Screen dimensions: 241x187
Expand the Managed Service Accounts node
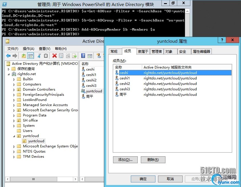[14, 105]
